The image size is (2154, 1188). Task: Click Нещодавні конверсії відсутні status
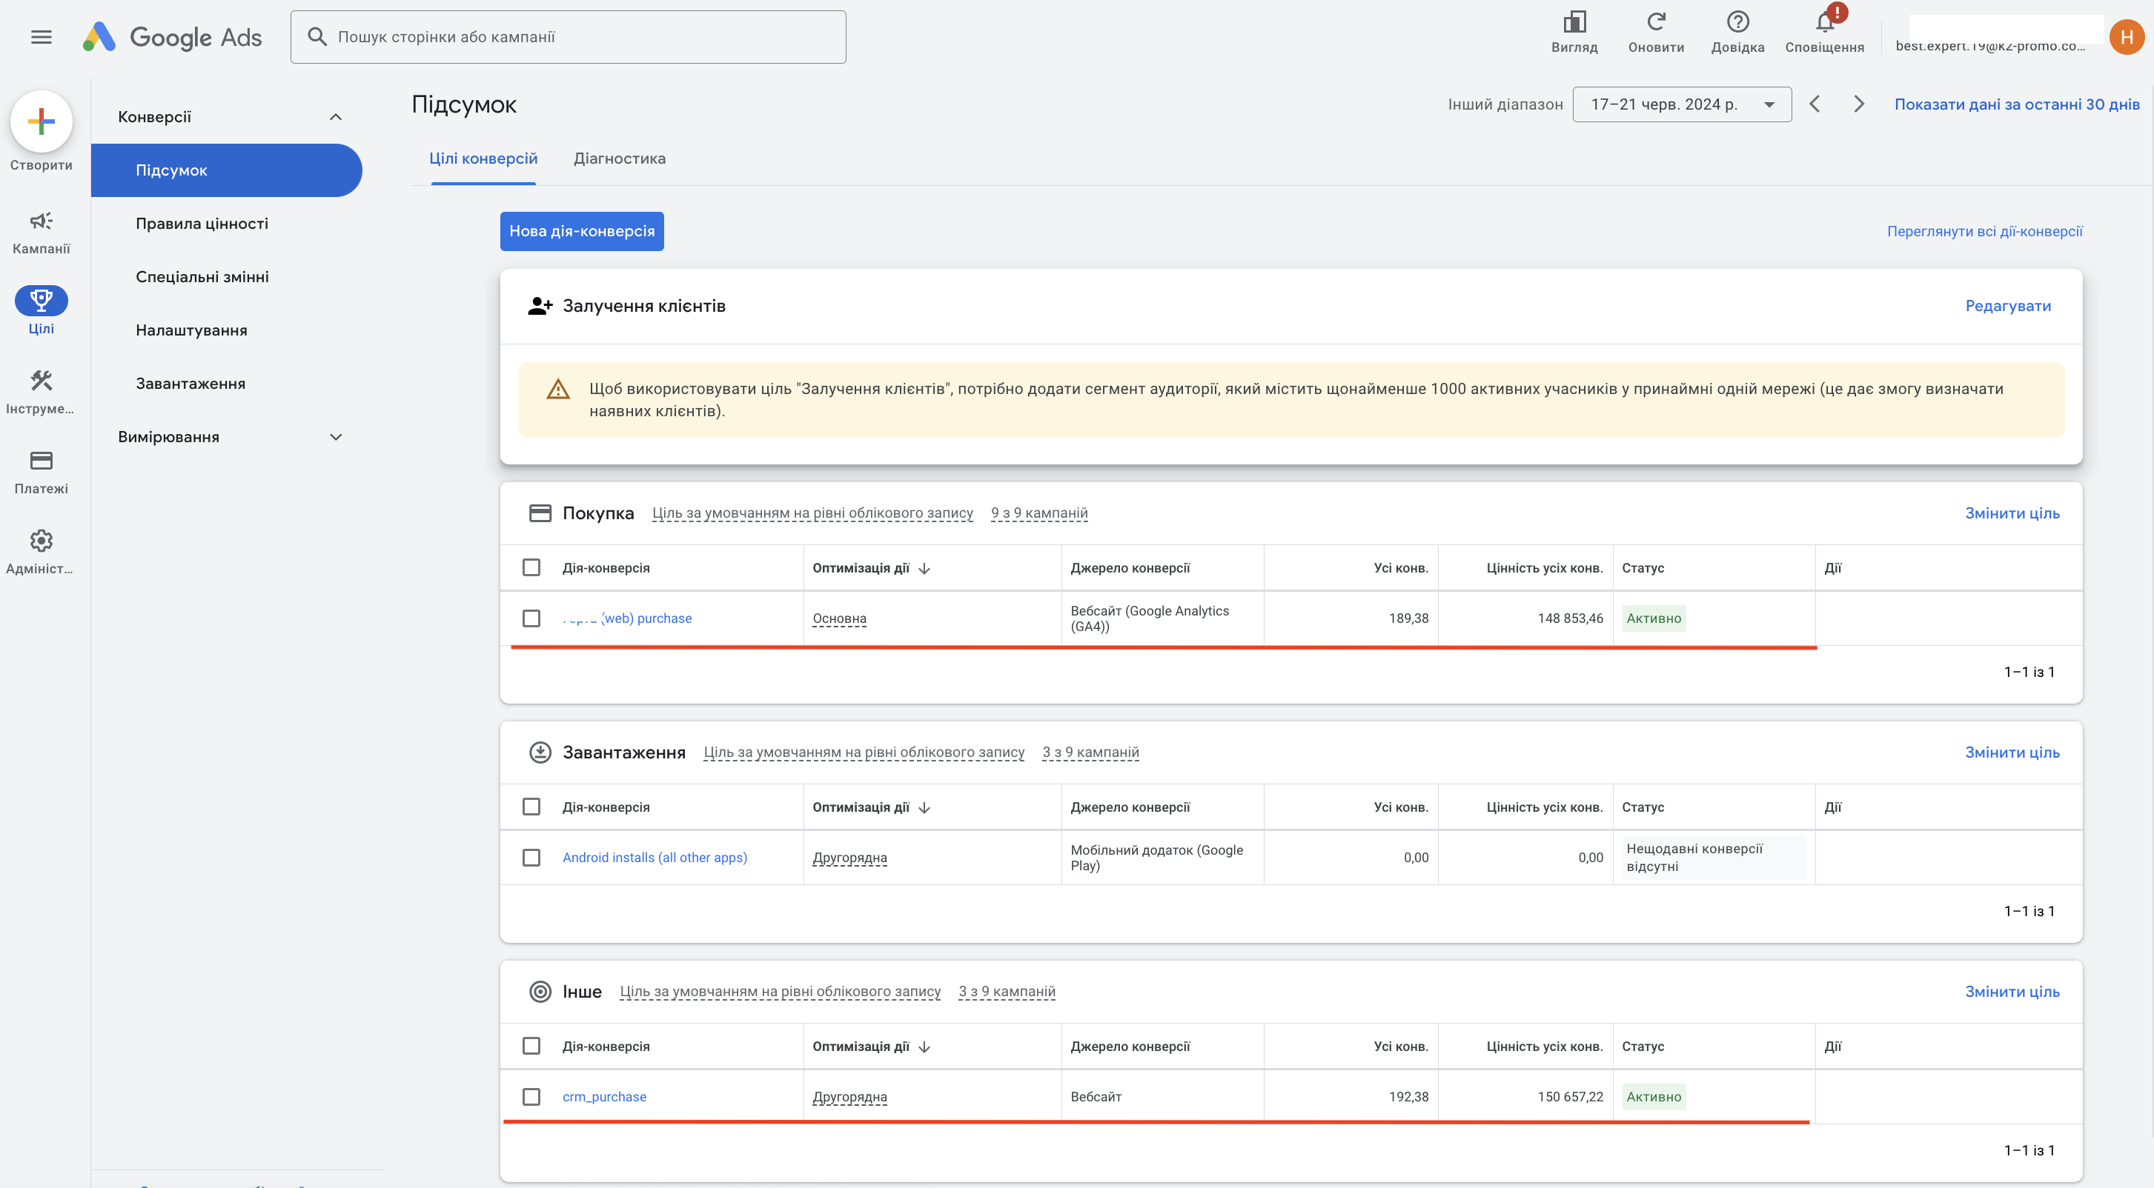coord(1713,857)
